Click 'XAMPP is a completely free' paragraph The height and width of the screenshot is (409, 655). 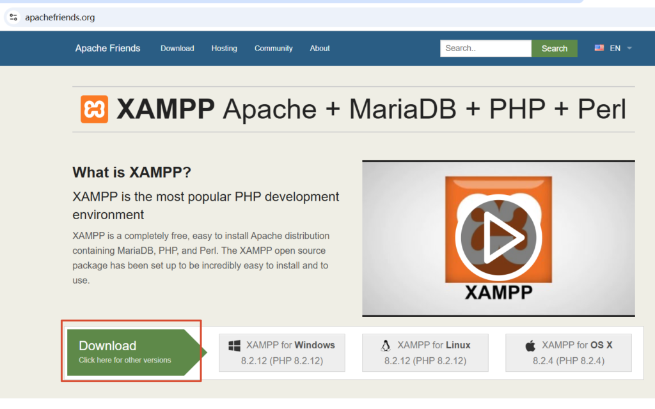[201, 258]
